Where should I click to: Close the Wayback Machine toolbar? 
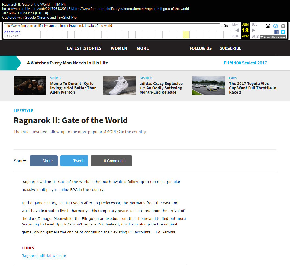coord(283,26)
